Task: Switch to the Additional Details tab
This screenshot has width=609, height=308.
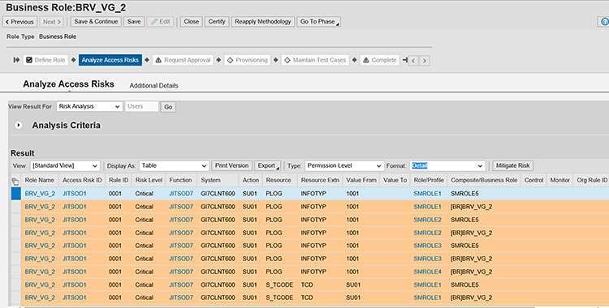Action: click(153, 86)
